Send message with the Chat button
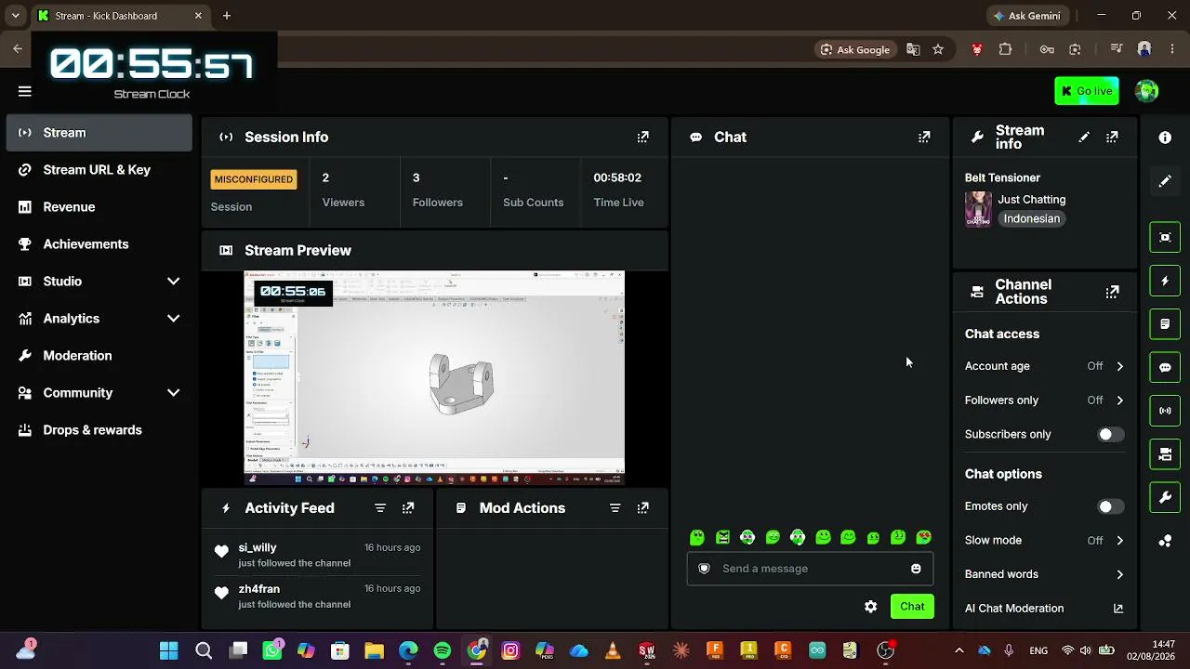The width and height of the screenshot is (1190, 669). (x=912, y=607)
